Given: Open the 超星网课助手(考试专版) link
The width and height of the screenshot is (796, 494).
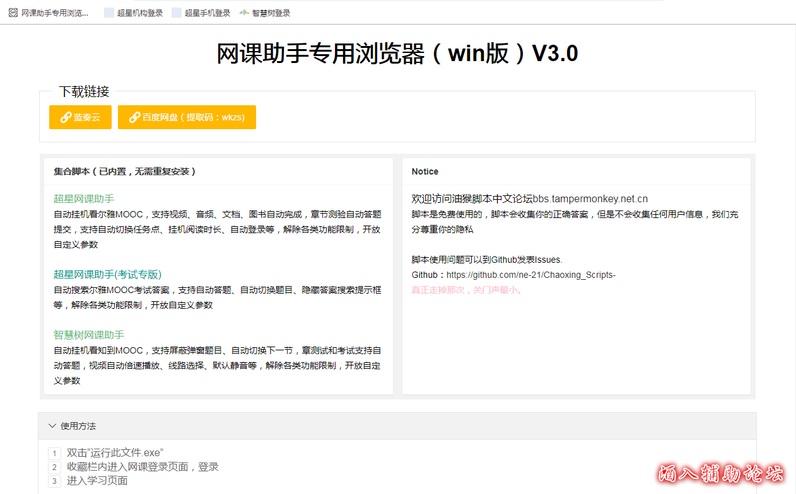Looking at the screenshot, I should click(107, 274).
